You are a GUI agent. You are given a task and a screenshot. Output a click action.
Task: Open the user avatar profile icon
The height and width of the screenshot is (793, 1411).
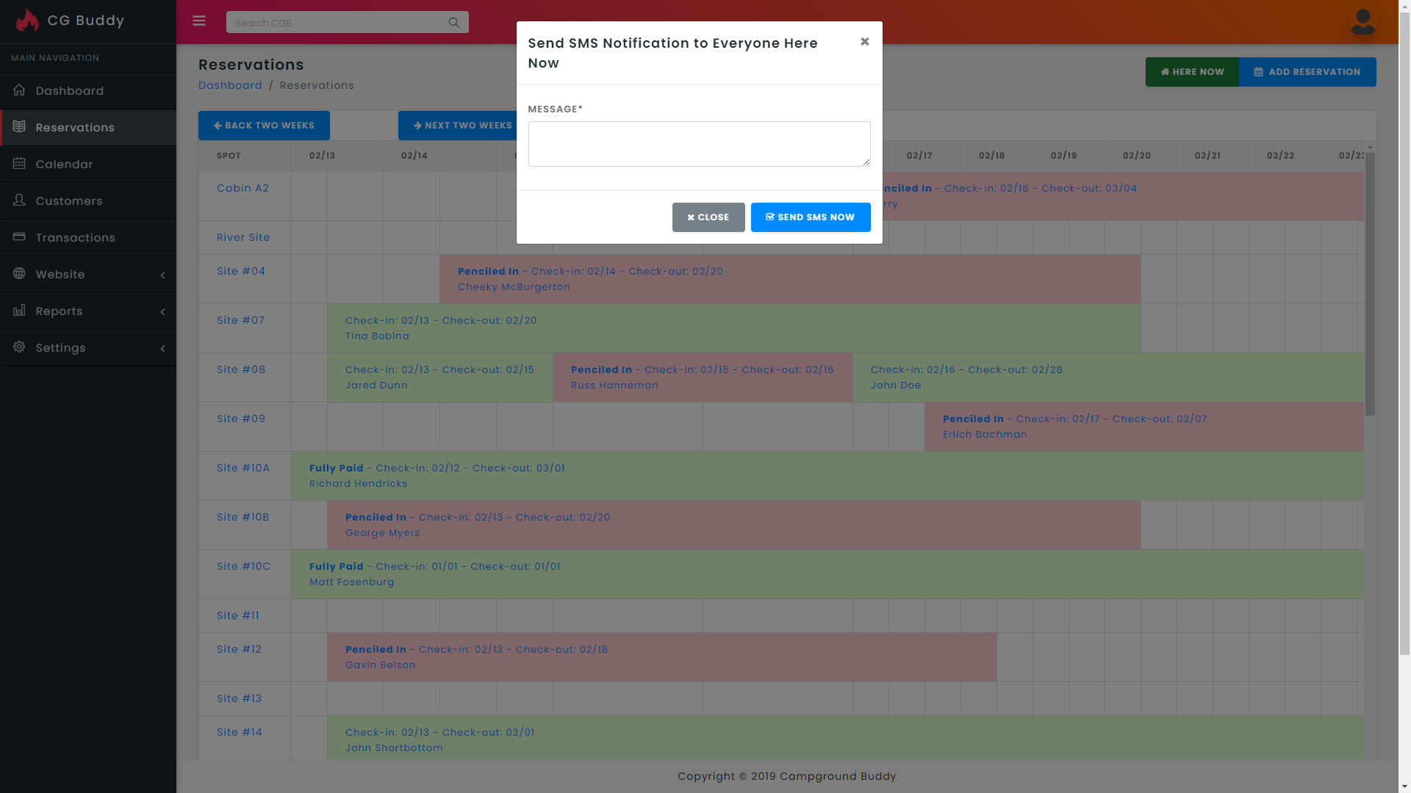(x=1362, y=22)
